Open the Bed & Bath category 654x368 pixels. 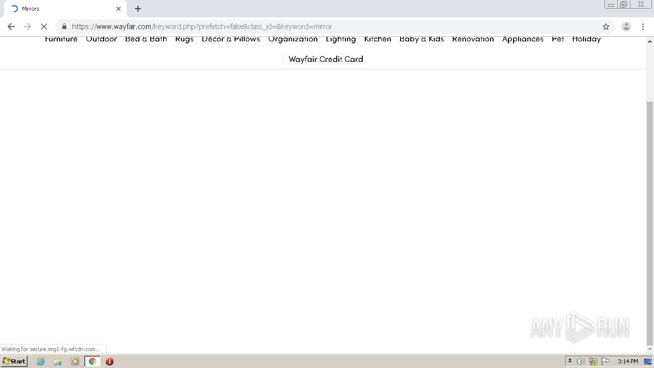[146, 39]
